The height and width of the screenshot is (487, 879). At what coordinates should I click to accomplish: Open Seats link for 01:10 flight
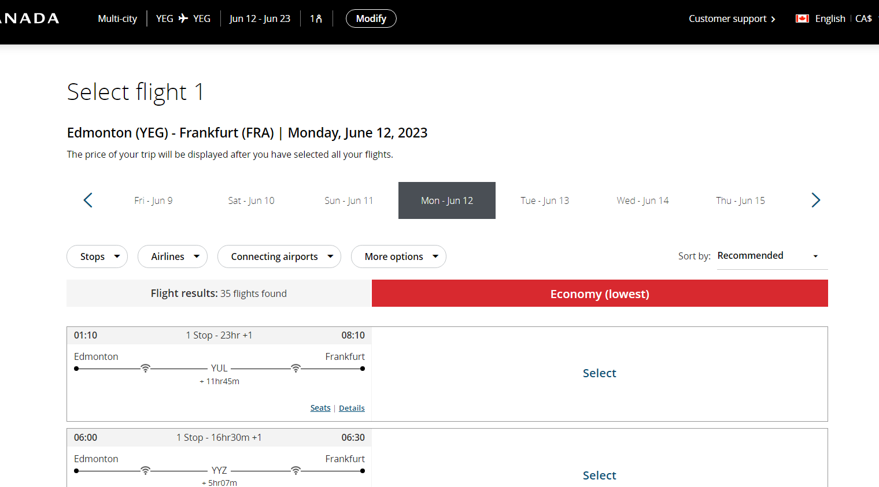(x=320, y=408)
